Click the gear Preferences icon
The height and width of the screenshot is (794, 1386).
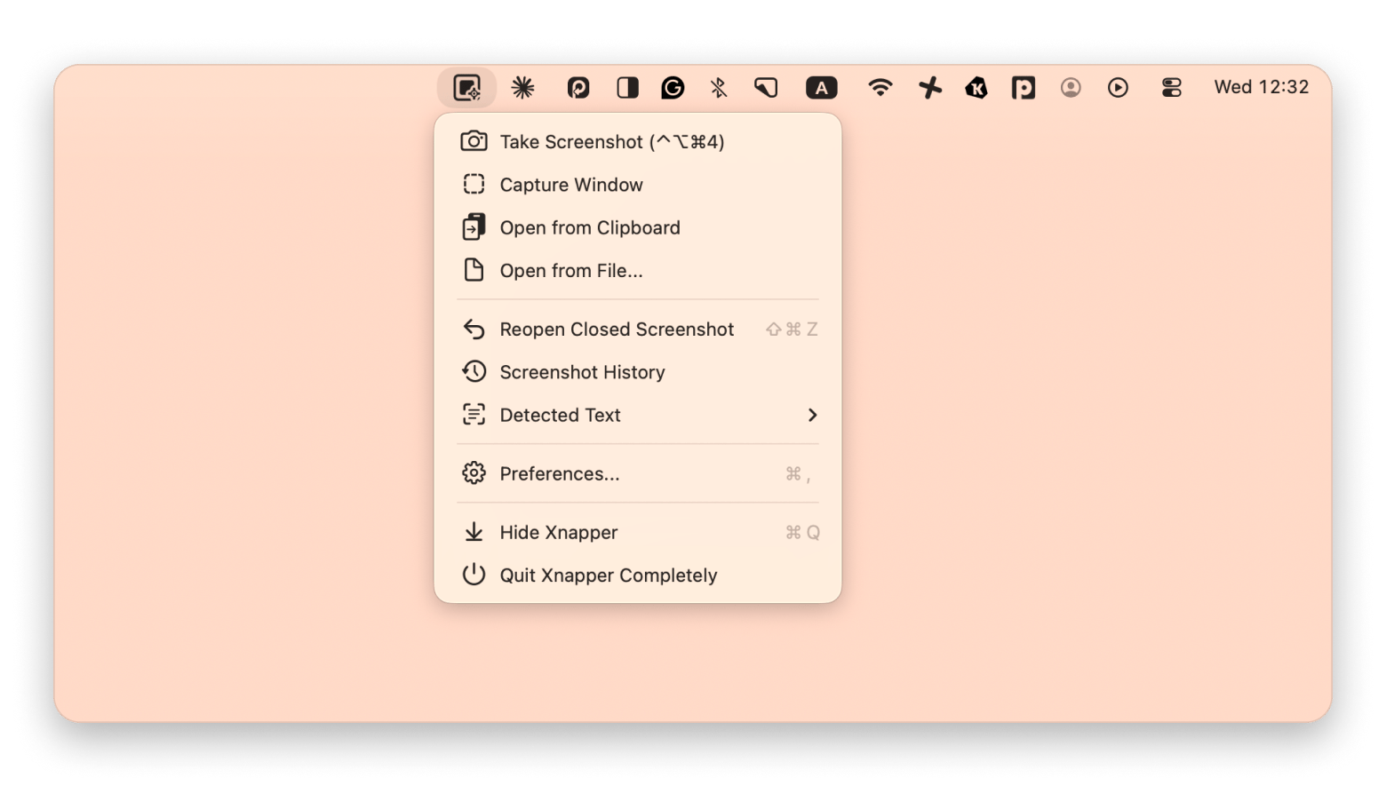coord(474,472)
